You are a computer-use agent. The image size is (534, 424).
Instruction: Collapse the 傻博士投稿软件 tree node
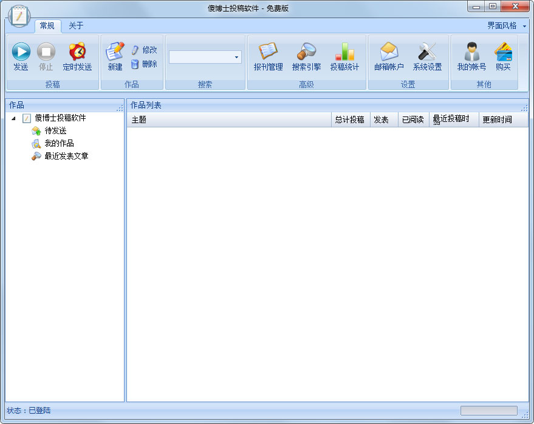(x=14, y=118)
